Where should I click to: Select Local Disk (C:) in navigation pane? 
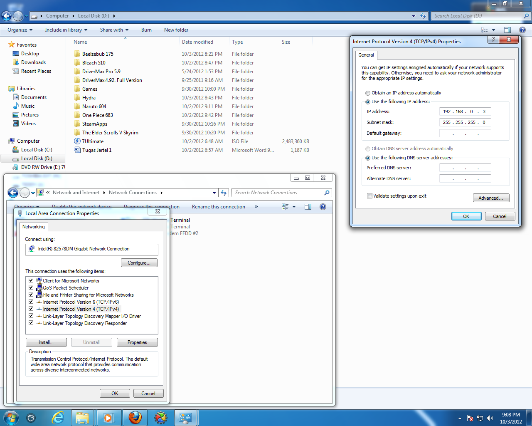[x=37, y=150]
